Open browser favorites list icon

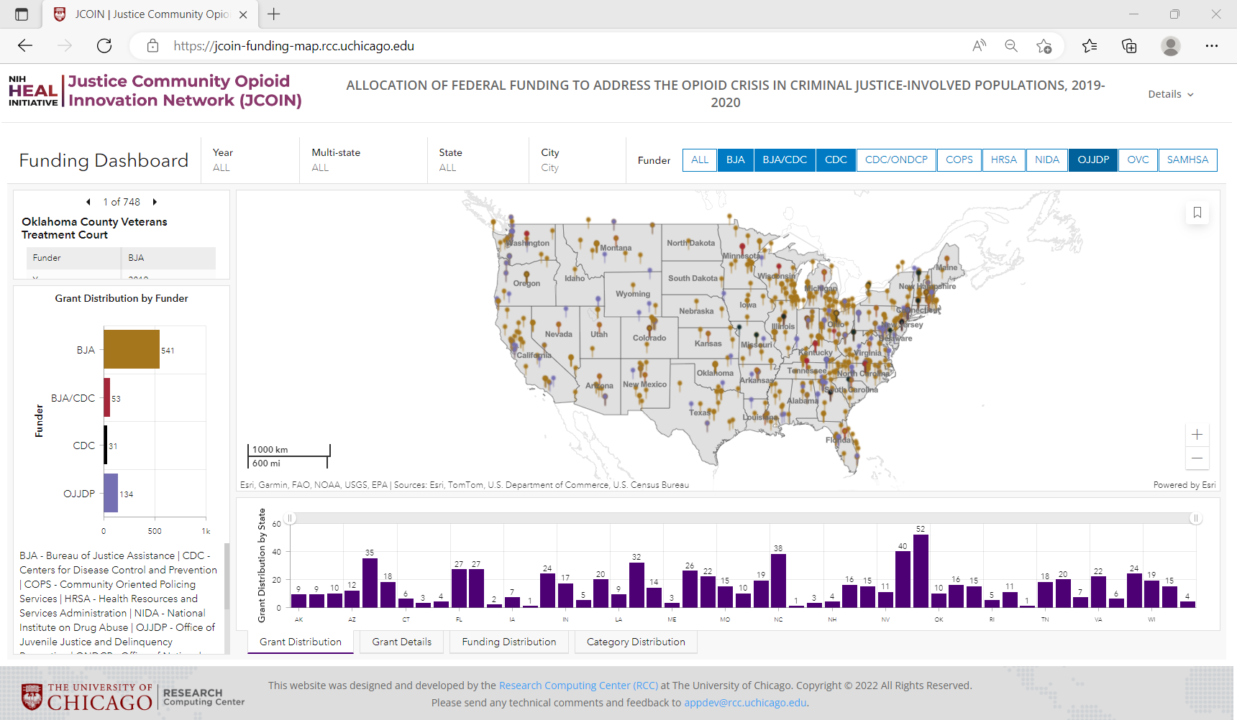pyautogui.click(x=1090, y=46)
